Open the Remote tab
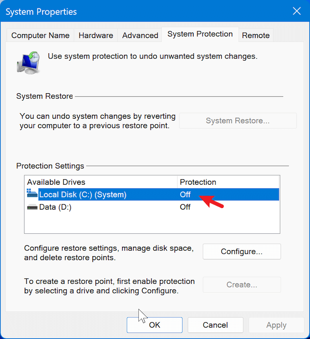 click(256, 35)
